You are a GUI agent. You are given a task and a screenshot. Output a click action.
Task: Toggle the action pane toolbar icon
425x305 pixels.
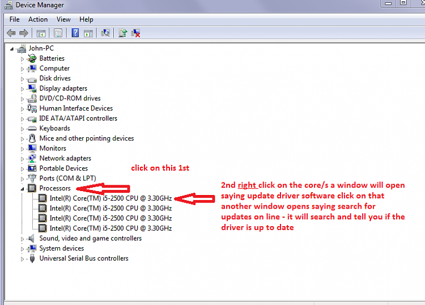(88, 33)
